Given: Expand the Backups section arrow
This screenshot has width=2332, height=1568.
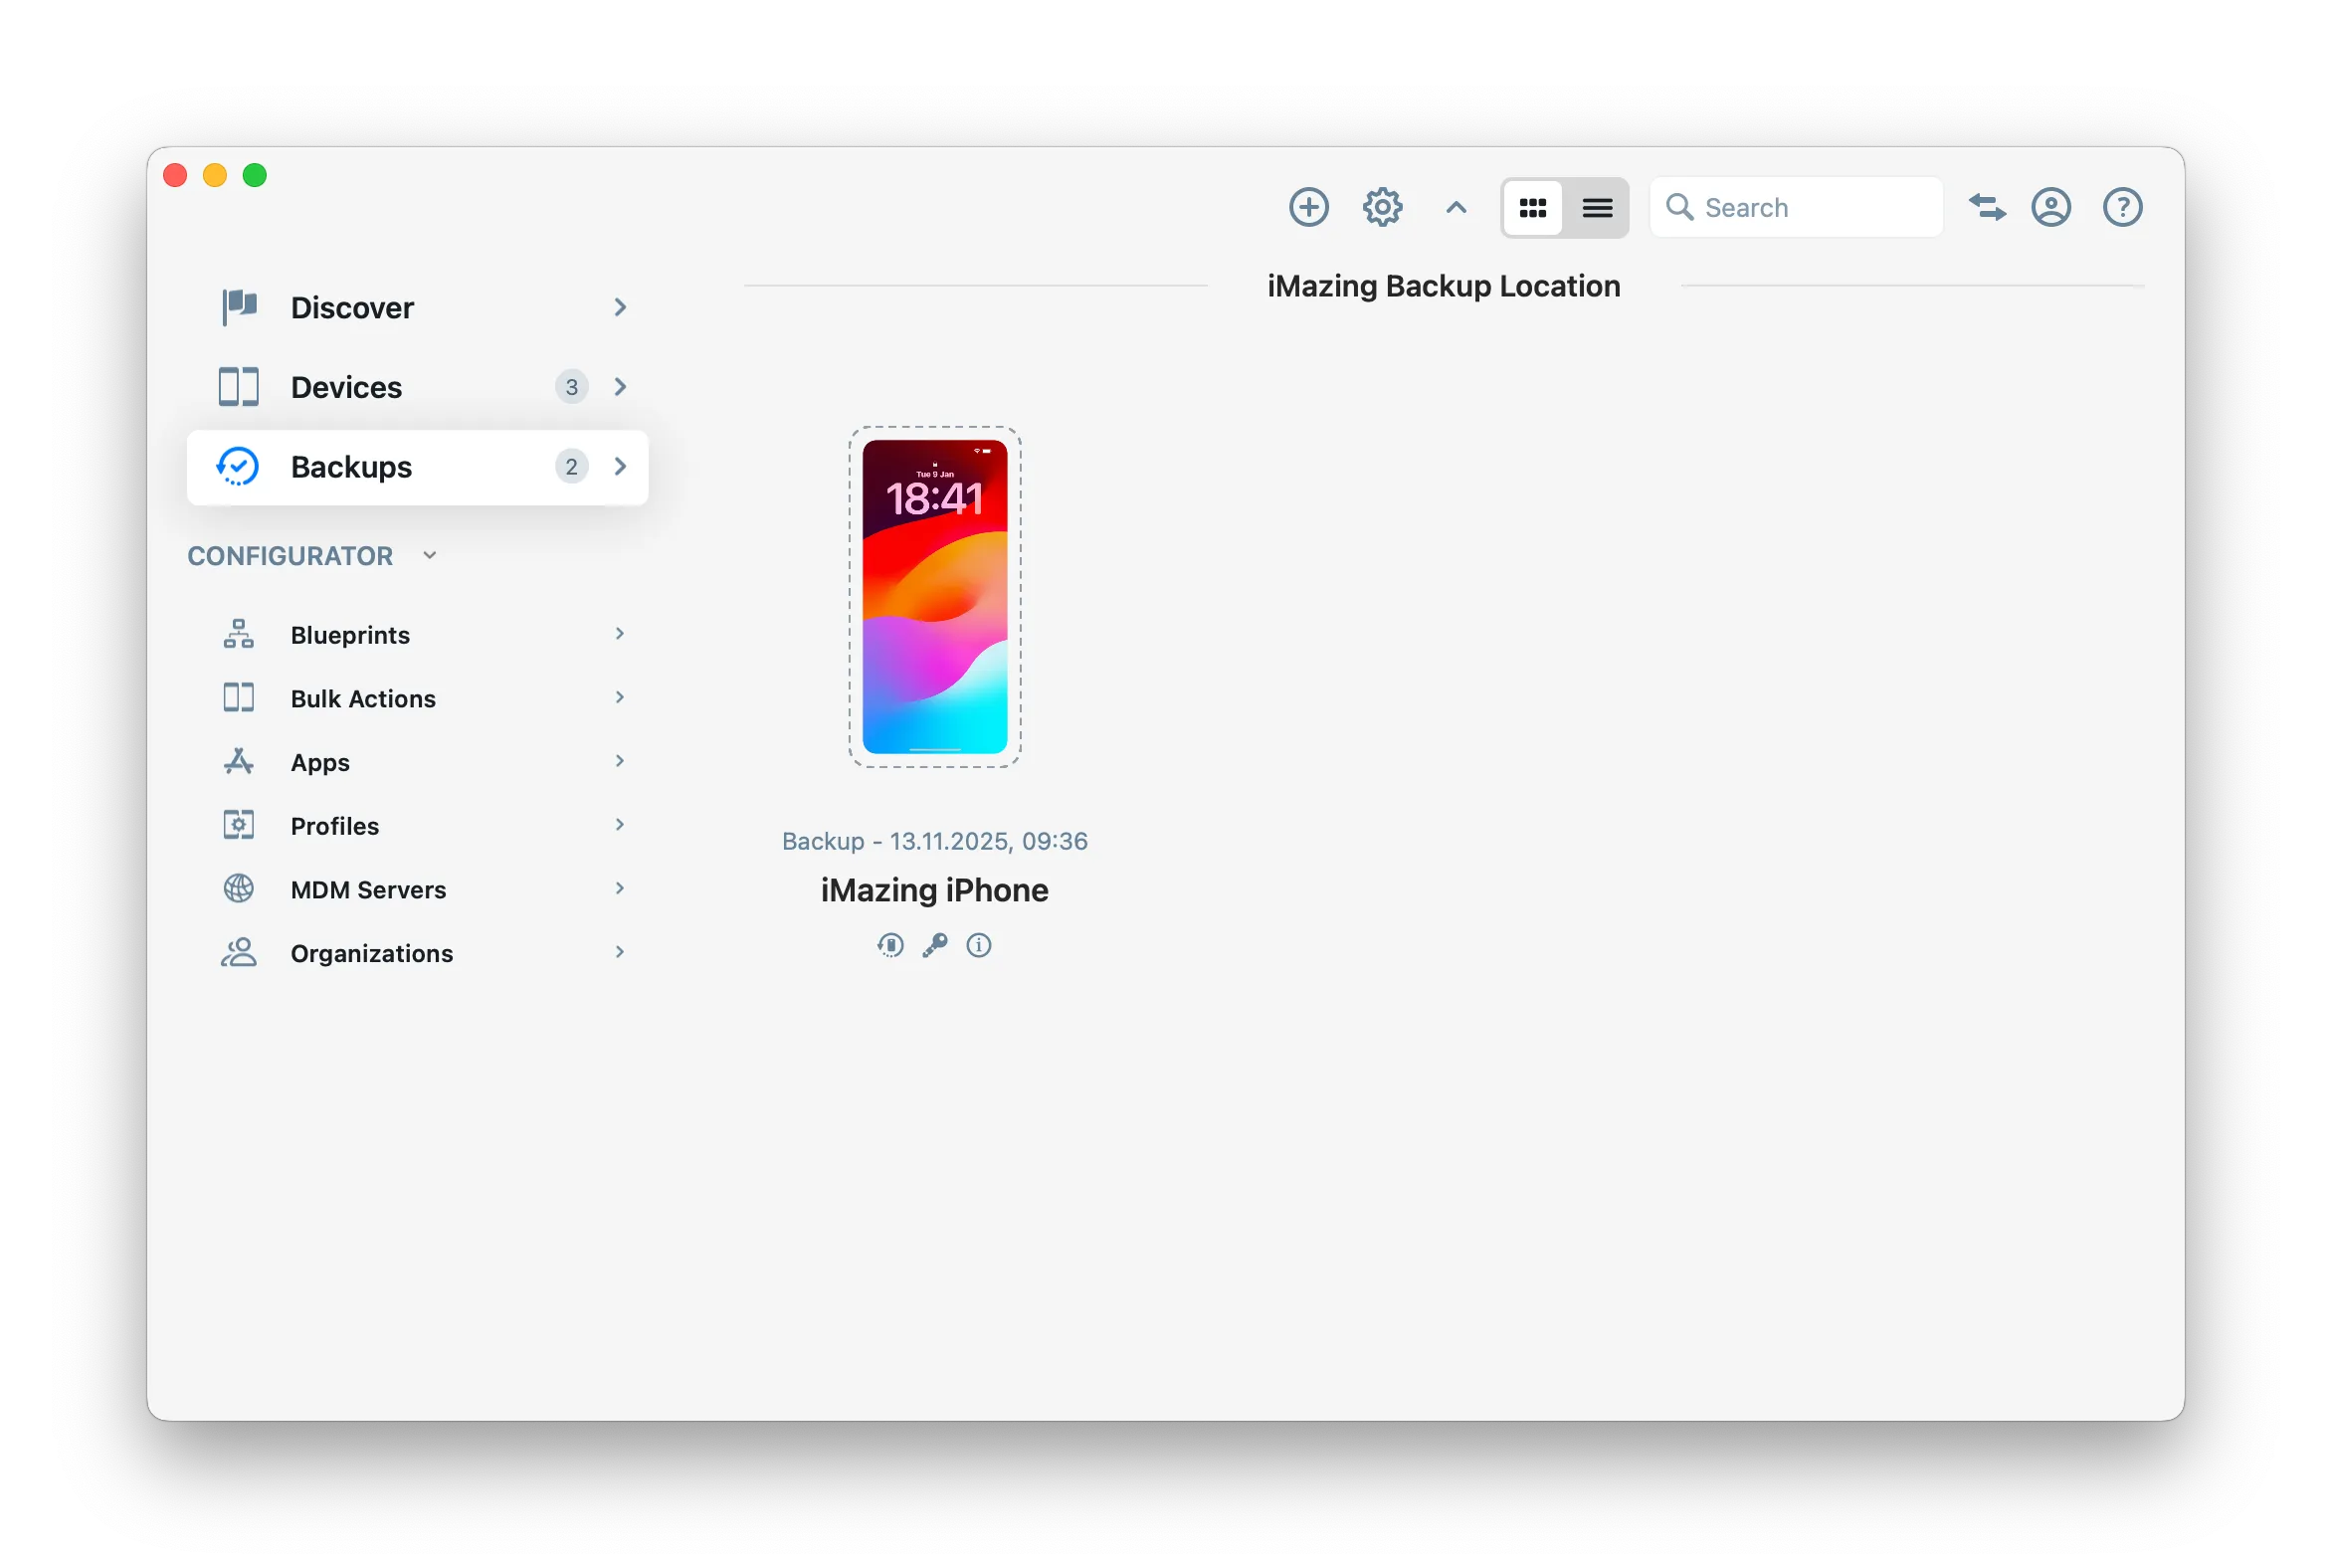Looking at the screenshot, I should coord(620,467).
